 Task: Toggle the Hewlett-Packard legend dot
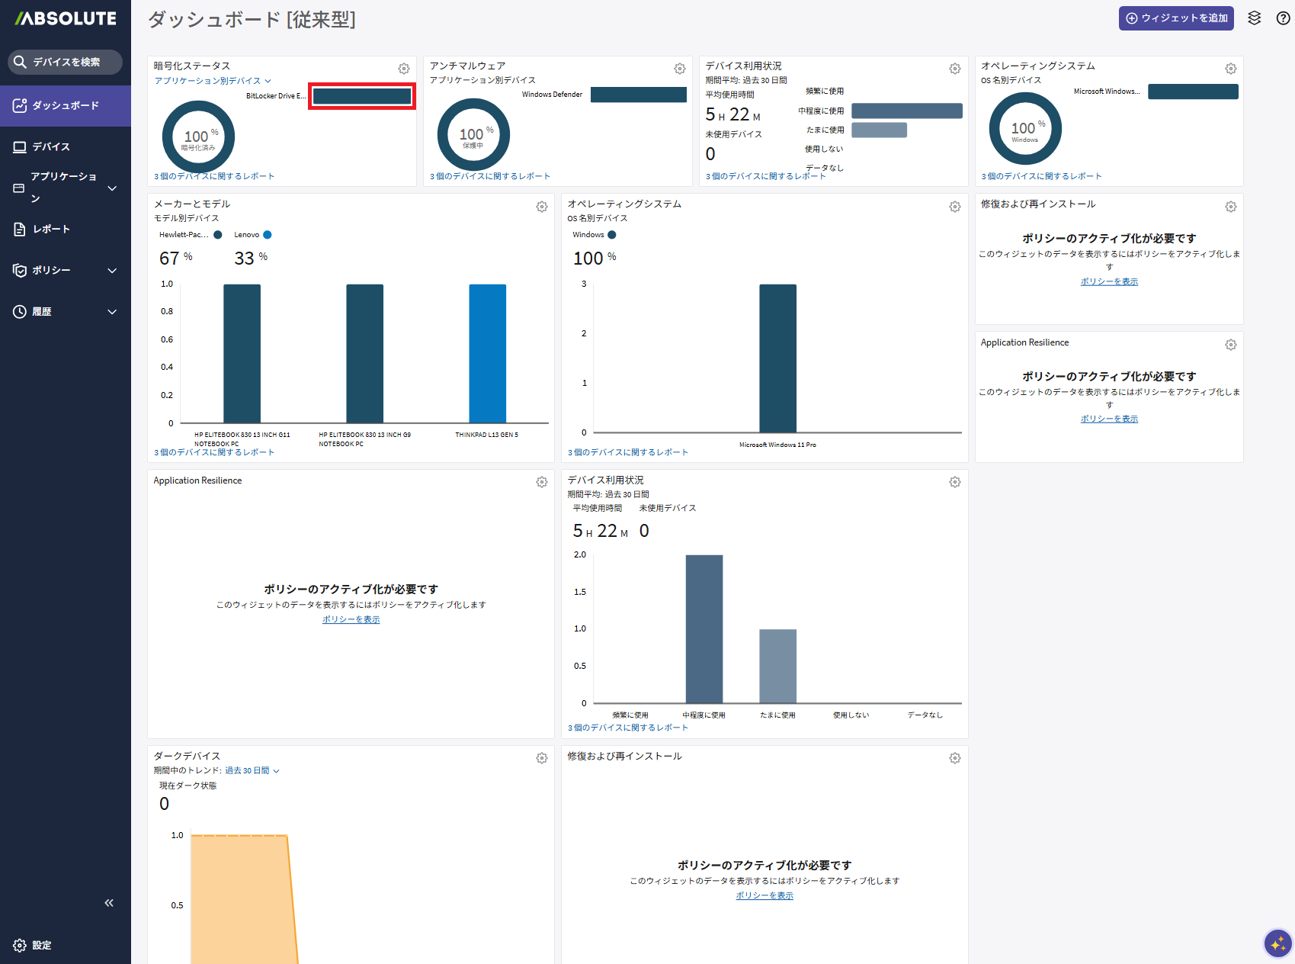218,235
